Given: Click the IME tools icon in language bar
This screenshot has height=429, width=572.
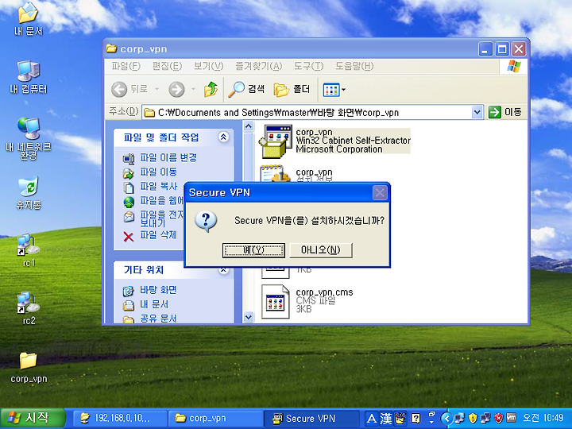Looking at the screenshot, I should (400, 419).
